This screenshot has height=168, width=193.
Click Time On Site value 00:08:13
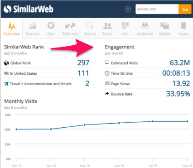pyautogui.click(x=176, y=73)
